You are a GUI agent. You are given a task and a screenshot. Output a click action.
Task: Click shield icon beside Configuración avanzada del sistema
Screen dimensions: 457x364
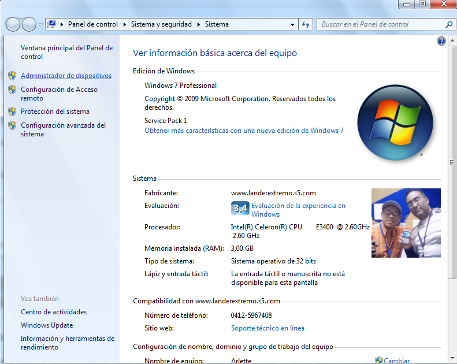[x=12, y=125]
